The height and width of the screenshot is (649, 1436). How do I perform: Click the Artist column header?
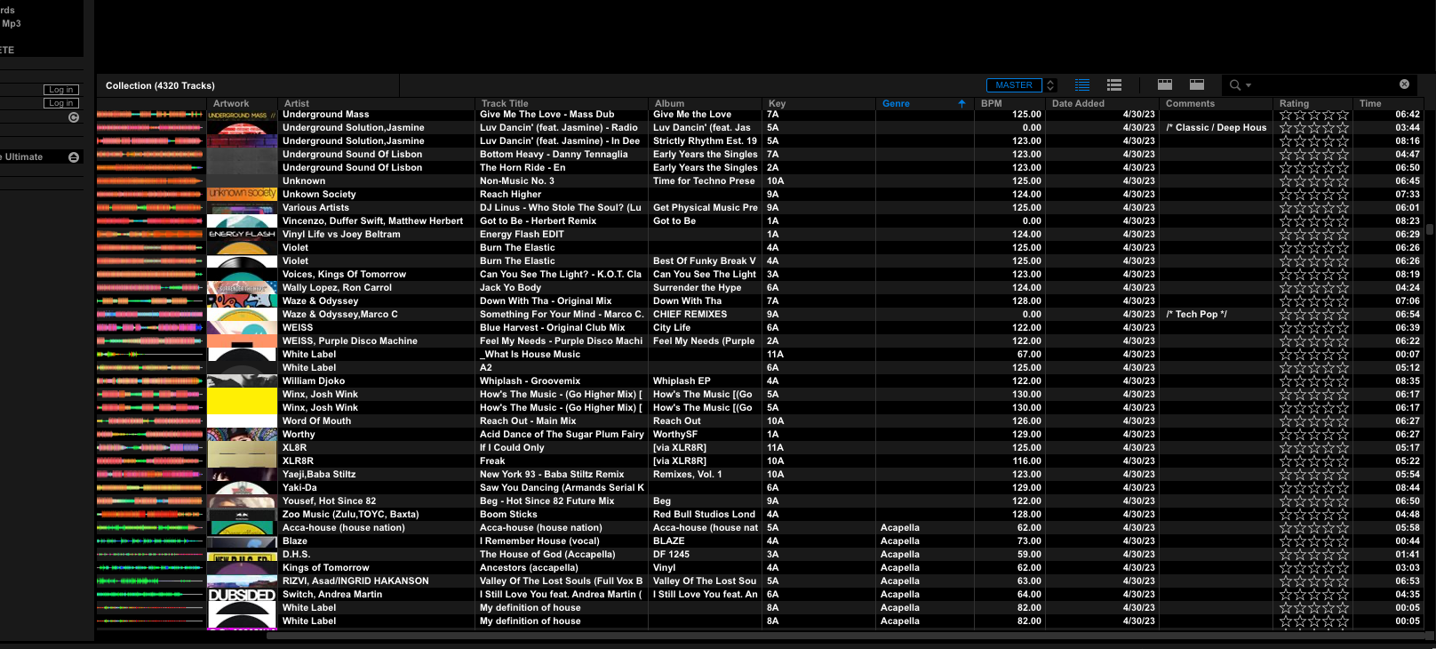click(297, 104)
